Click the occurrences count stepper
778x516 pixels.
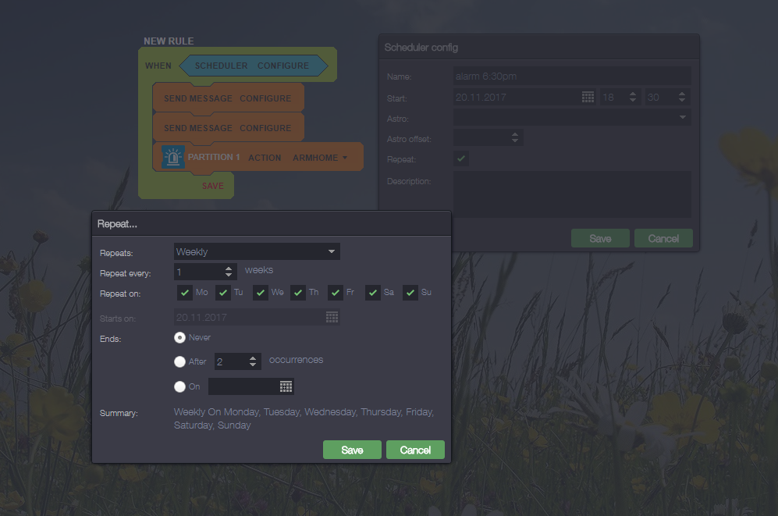pyautogui.click(x=253, y=361)
